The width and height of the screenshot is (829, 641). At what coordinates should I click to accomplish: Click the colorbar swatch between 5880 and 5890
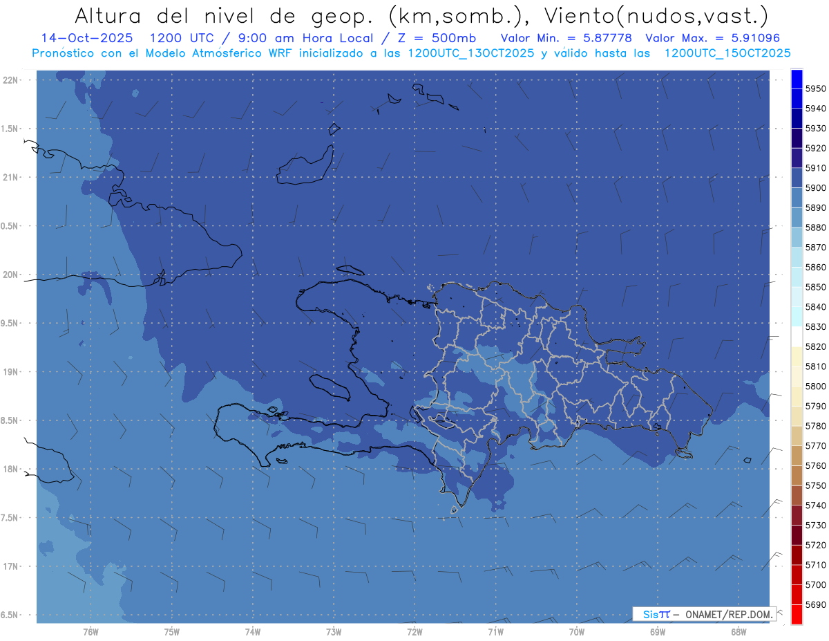(797, 217)
